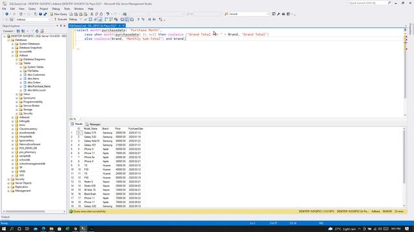Screen dimensions: 414x232
Task: Click the Save file icon
Action: coord(40,14)
